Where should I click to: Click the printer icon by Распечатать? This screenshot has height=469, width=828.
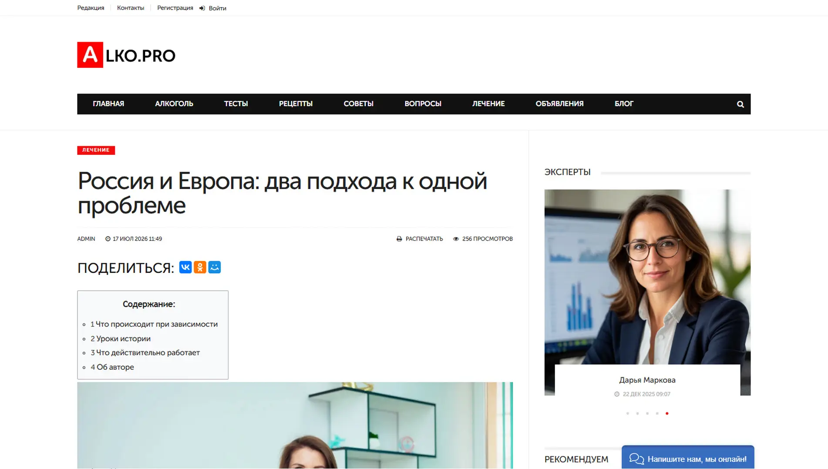[x=399, y=239]
